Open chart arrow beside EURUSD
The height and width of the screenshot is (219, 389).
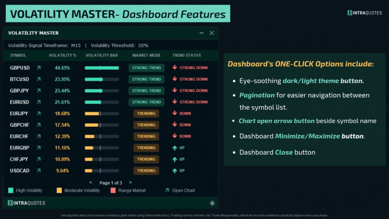click(39, 102)
